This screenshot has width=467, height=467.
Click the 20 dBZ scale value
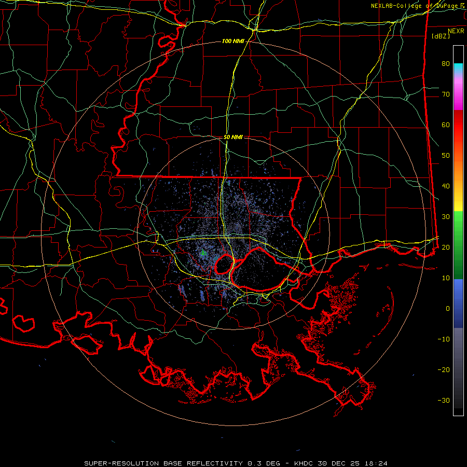(446, 247)
